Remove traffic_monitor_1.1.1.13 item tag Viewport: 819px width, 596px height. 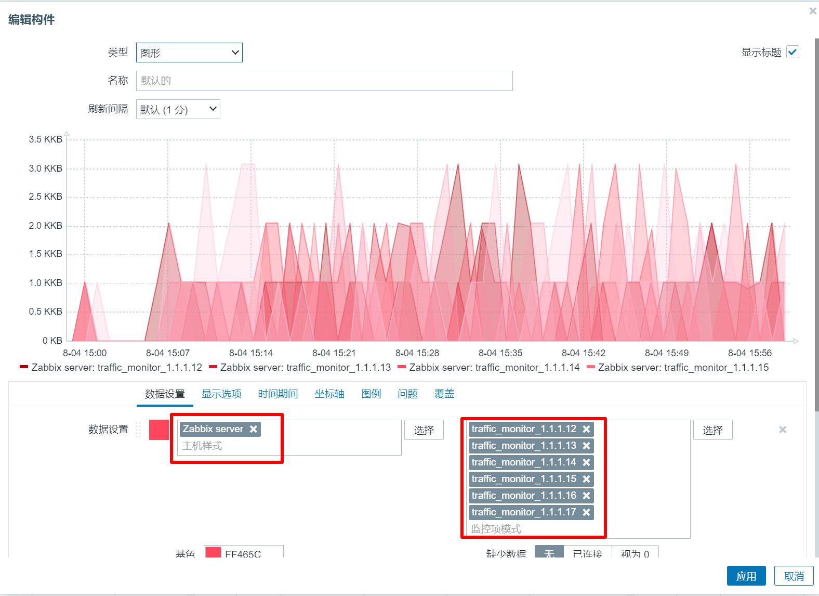pyautogui.click(x=586, y=446)
